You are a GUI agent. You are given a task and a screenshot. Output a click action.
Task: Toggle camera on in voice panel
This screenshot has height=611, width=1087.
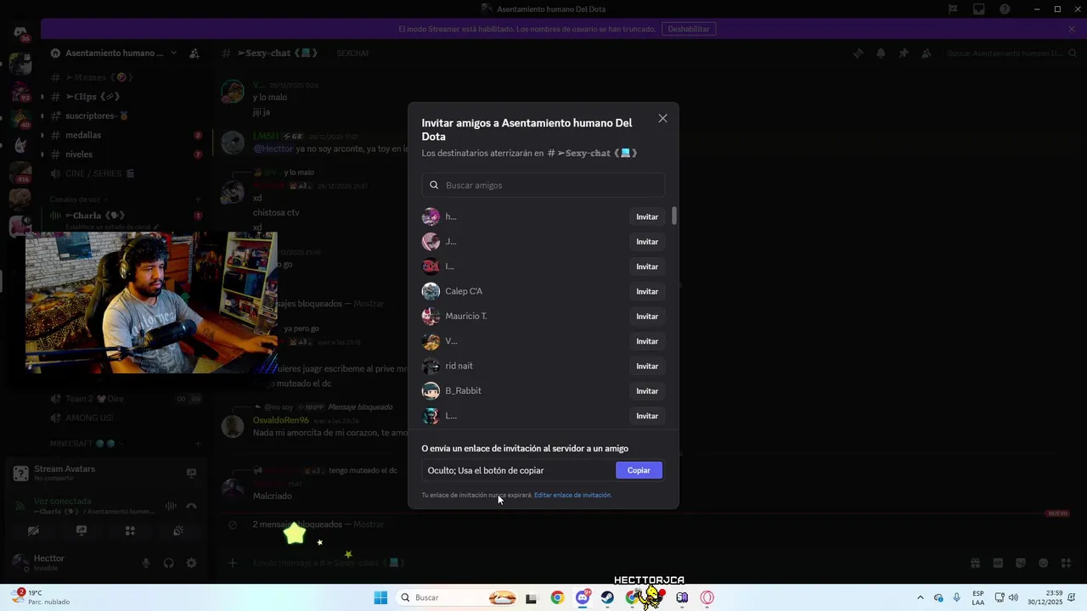point(33,530)
